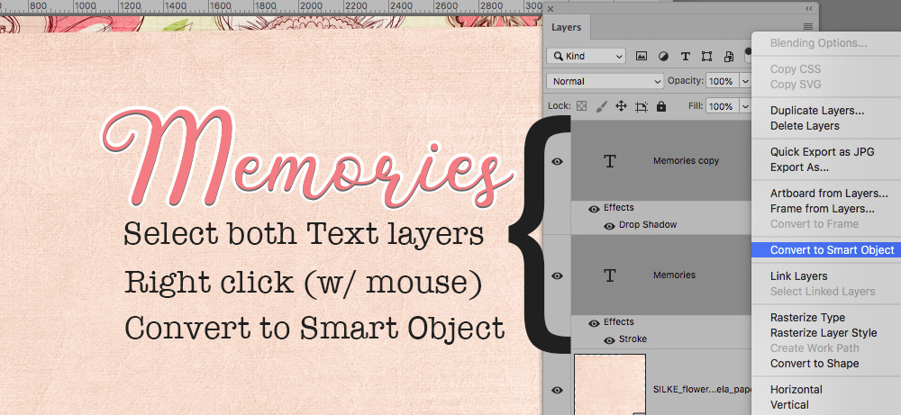Lock artboard nesting icon
The width and height of the screenshot is (901, 415).
[x=642, y=106]
